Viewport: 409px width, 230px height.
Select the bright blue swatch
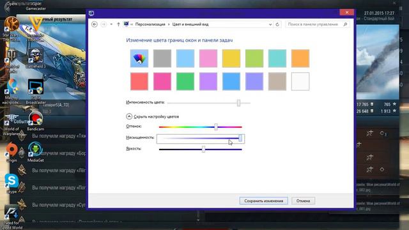tap(231, 81)
